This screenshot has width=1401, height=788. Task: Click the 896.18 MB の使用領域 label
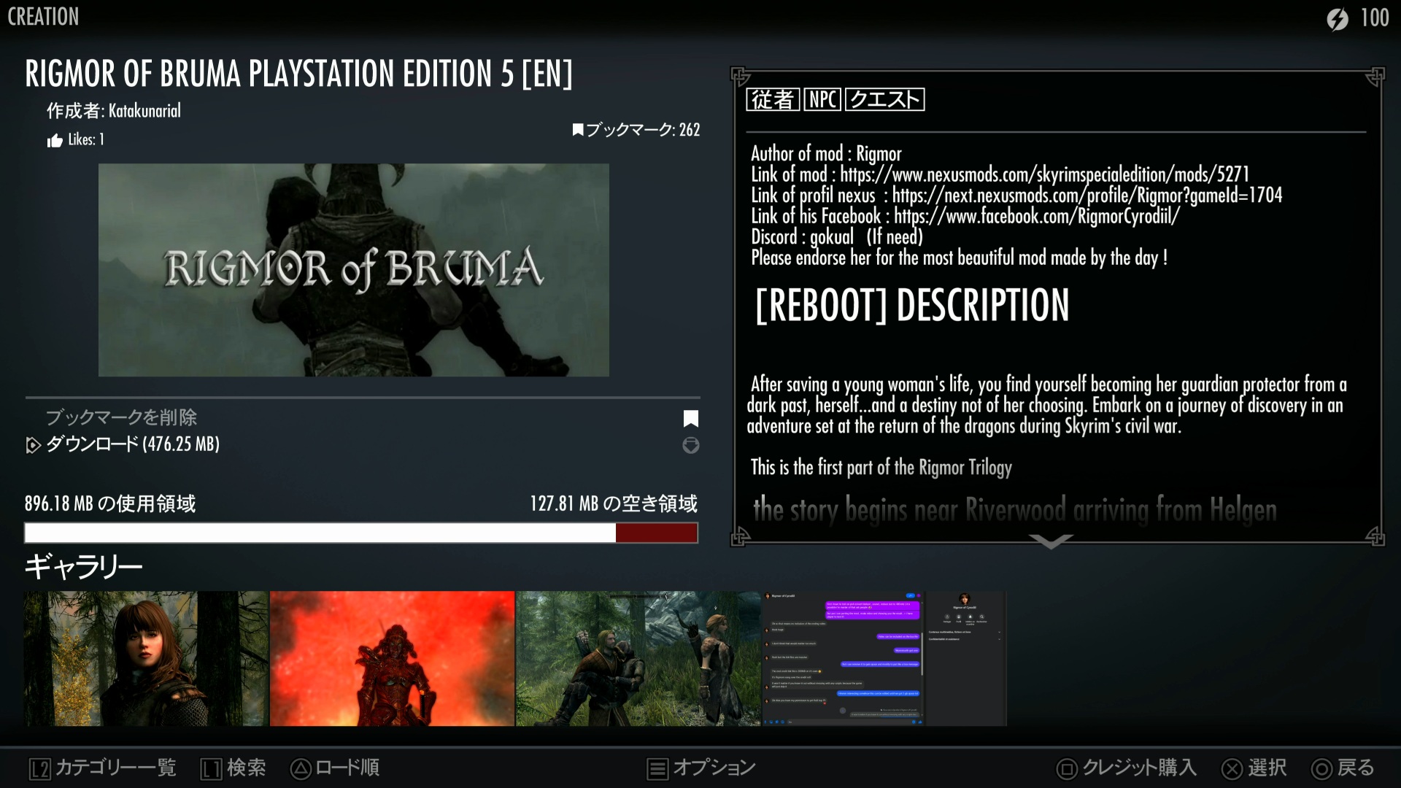pyautogui.click(x=110, y=504)
